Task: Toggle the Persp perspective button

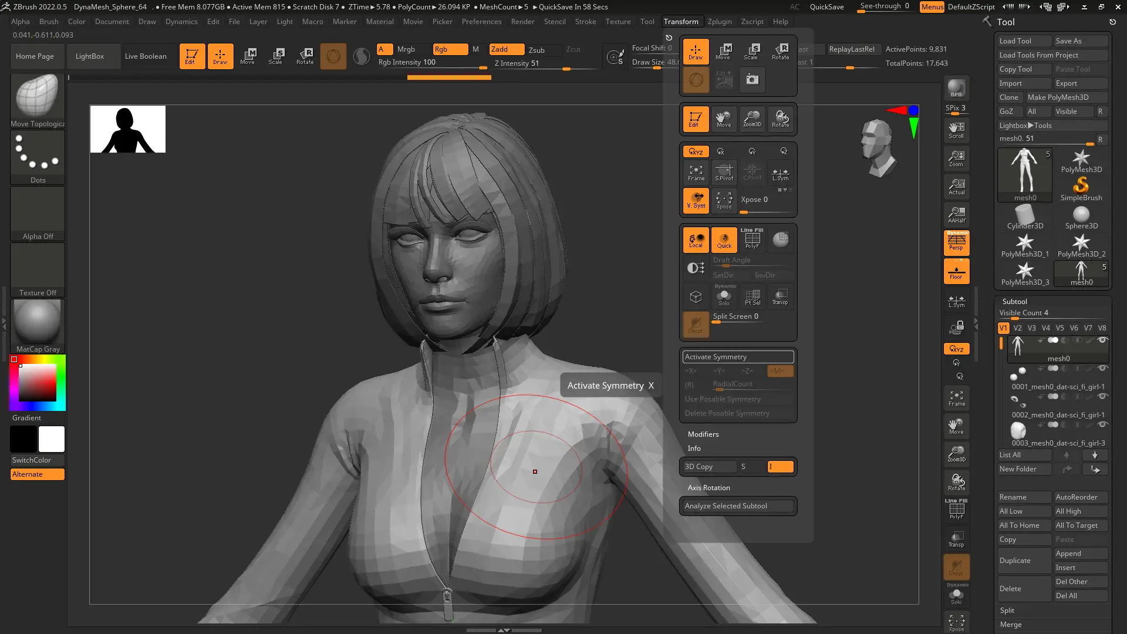Action: pos(956,242)
